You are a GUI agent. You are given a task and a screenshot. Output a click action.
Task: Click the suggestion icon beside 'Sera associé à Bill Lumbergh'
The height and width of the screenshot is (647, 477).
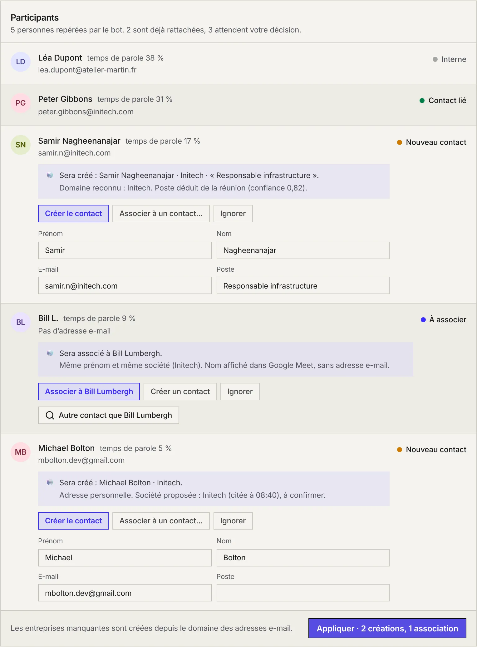(x=50, y=353)
